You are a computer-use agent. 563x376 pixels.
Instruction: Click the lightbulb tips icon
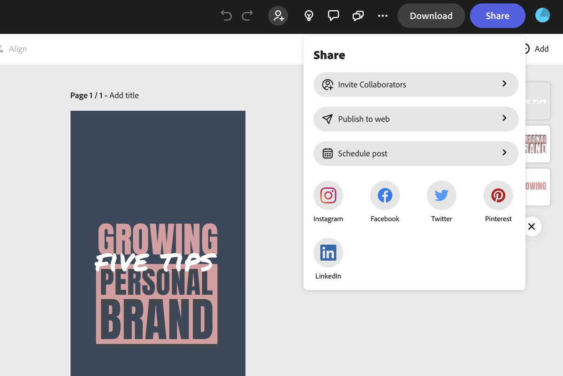309,15
